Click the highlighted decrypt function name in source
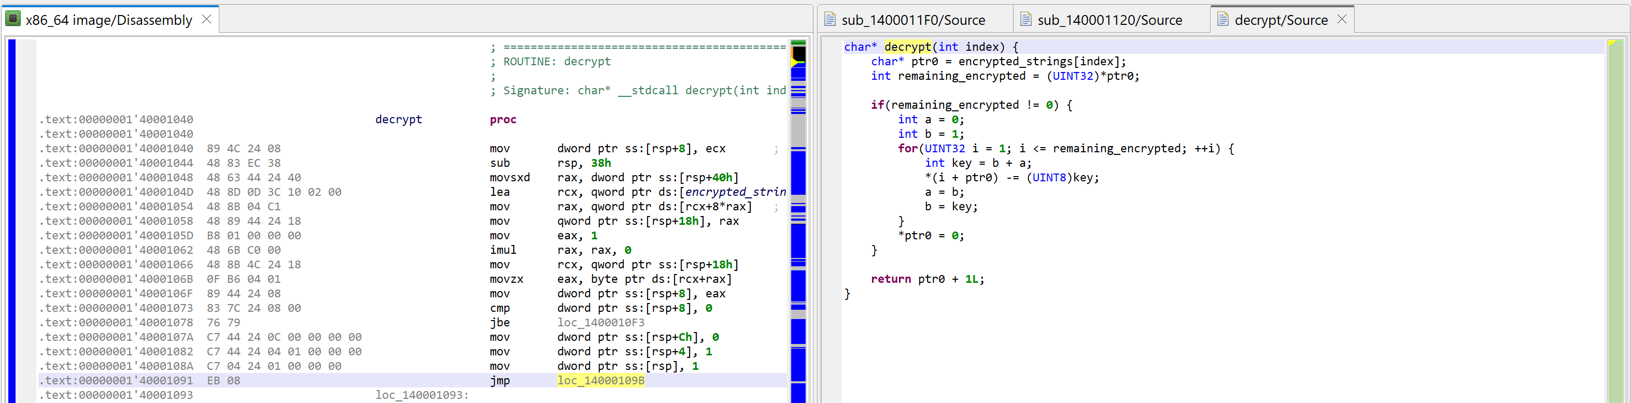The image size is (1631, 403). [908, 47]
